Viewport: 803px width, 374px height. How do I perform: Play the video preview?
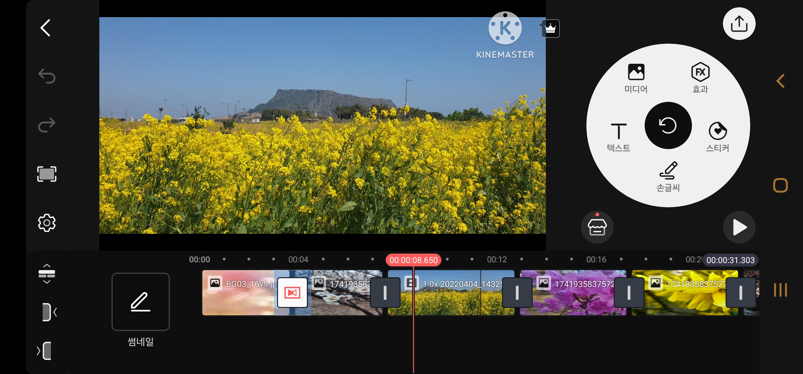[x=739, y=227]
